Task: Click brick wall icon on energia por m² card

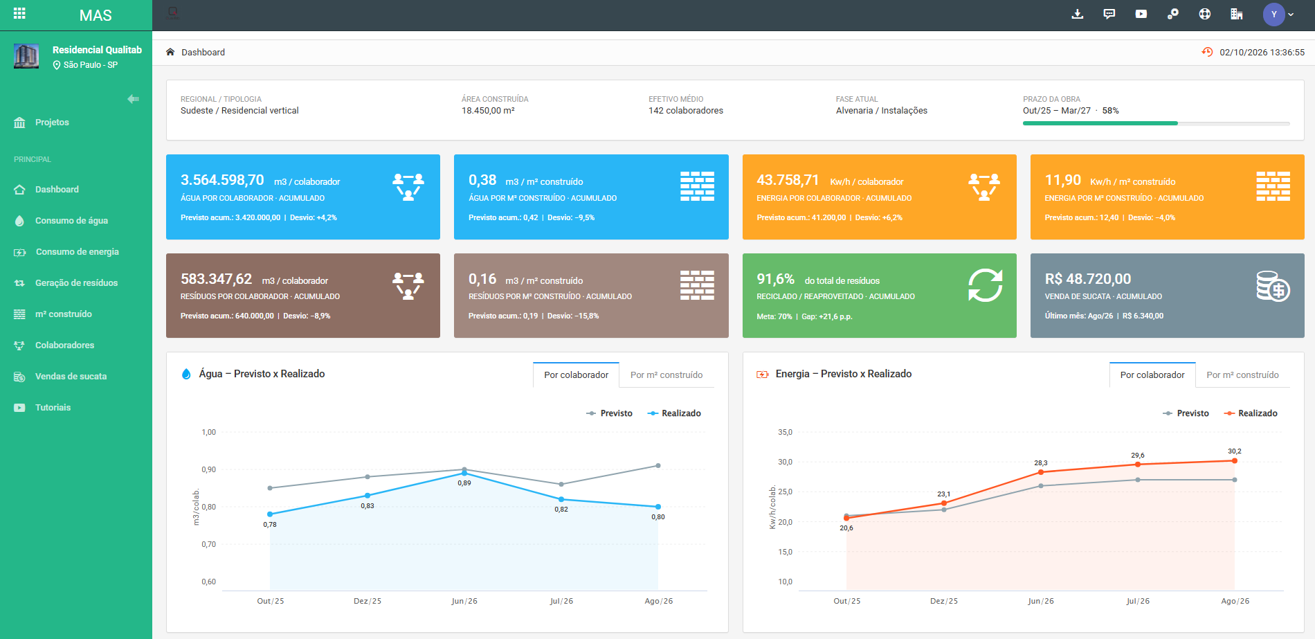Action: (x=1273, y=186)
